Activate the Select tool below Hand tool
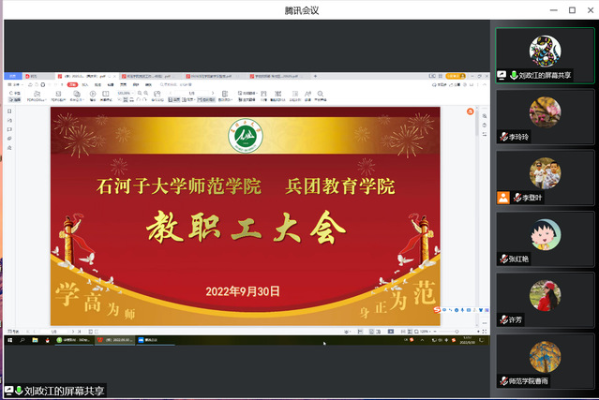Screen dimensions: 599x400 coord(14,99)
